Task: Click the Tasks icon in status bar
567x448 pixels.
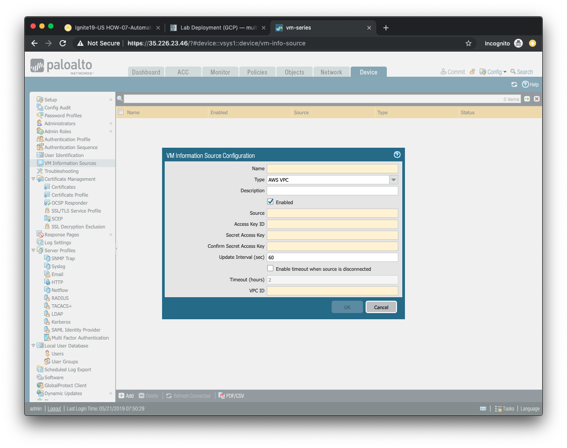Action: tap(499, 409)
